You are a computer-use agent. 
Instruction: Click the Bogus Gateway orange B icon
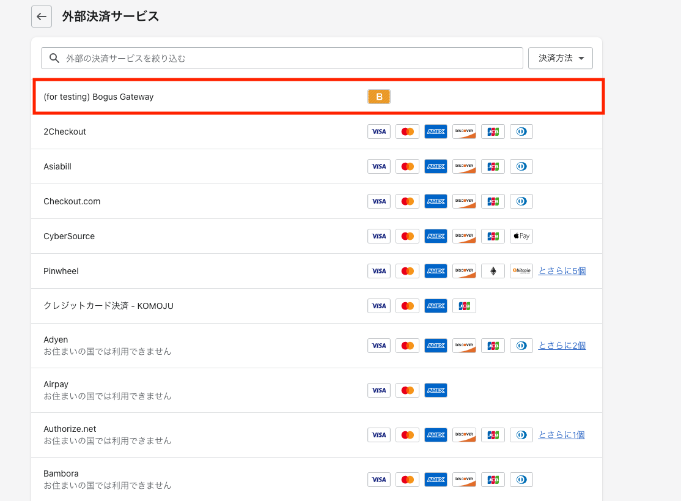[x=379, y=97]
